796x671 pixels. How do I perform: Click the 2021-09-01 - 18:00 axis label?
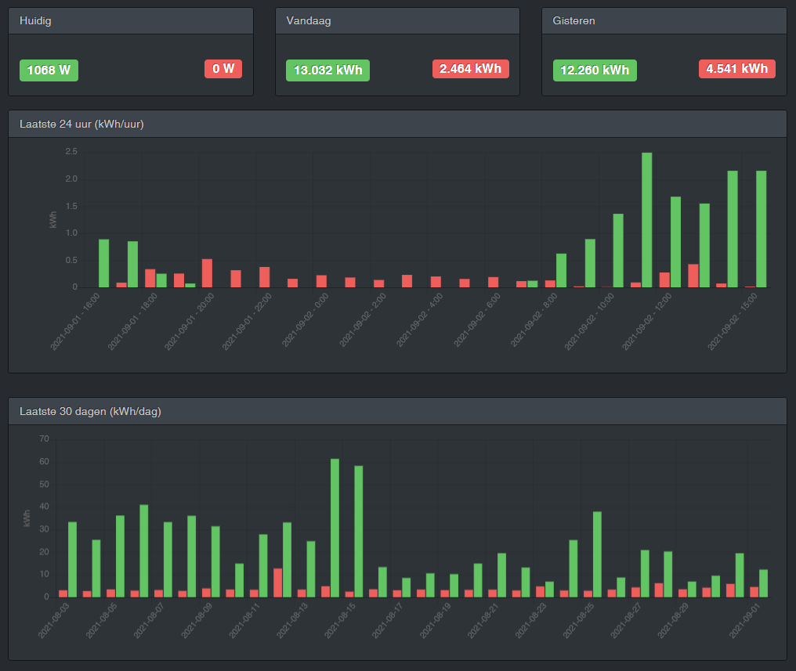132,322
